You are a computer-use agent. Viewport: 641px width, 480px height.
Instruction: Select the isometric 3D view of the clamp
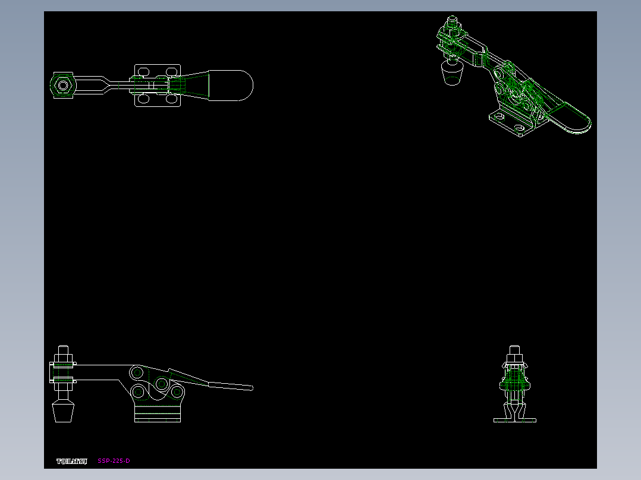click(514, 77)
